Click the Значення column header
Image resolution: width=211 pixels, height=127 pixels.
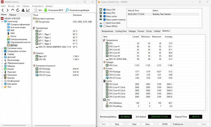(77, 15)
